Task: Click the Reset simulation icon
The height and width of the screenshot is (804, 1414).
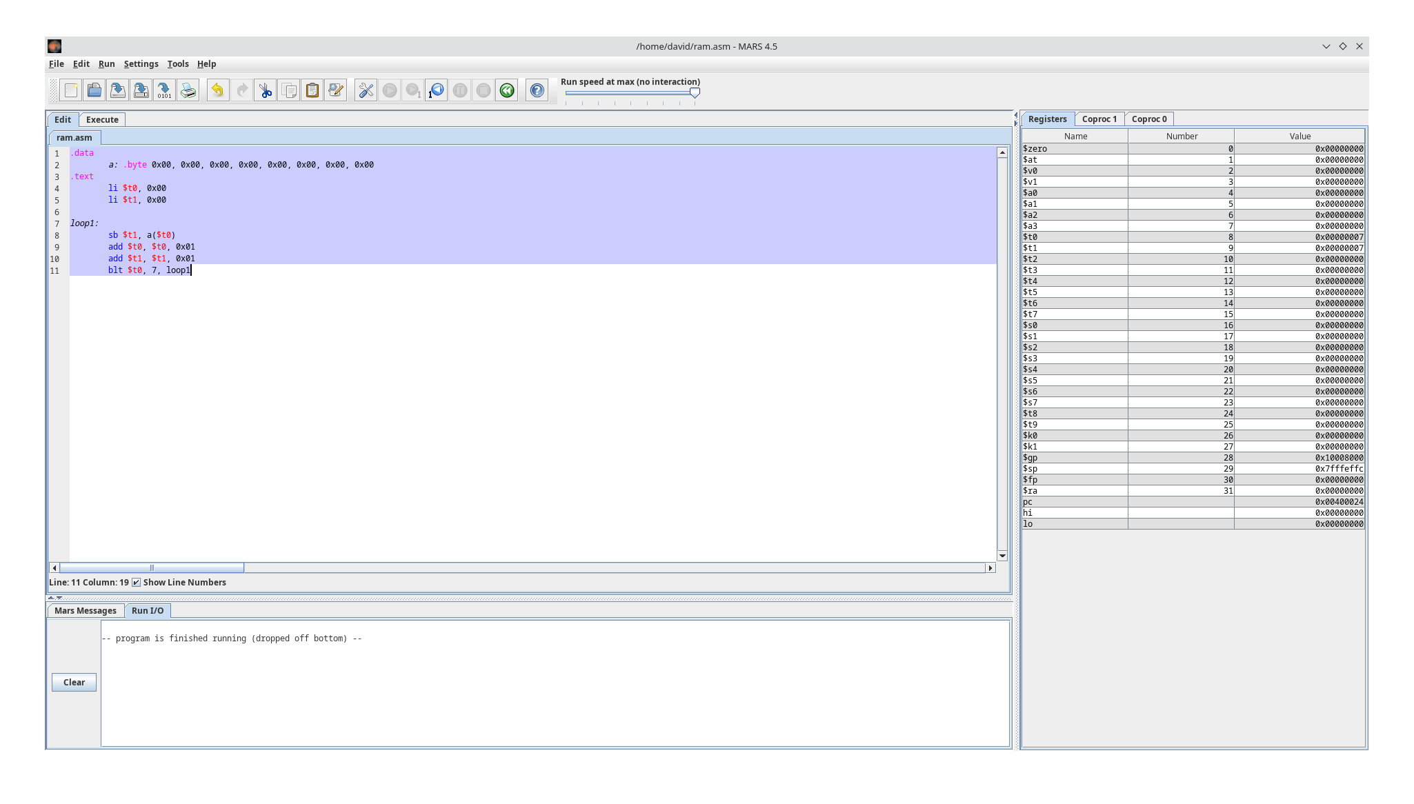Action: point(507,90)
